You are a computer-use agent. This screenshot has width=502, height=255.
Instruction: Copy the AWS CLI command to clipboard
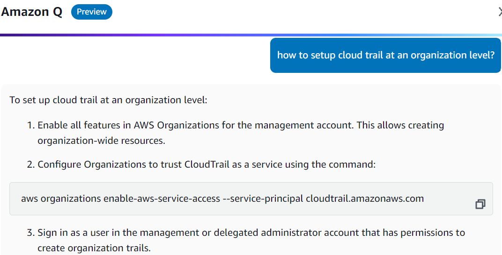click(x=480, y=204)
